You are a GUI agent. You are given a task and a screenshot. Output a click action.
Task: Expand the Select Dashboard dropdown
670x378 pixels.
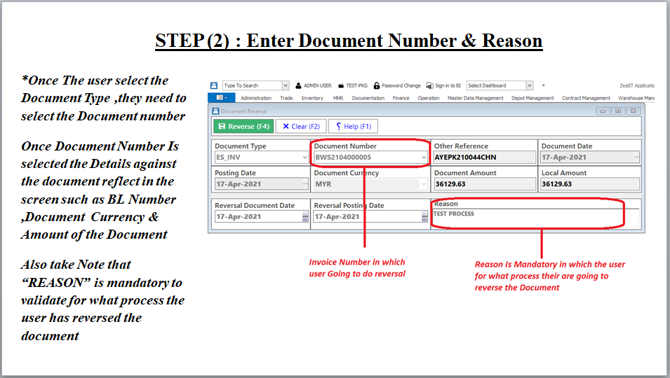point(530,85)
